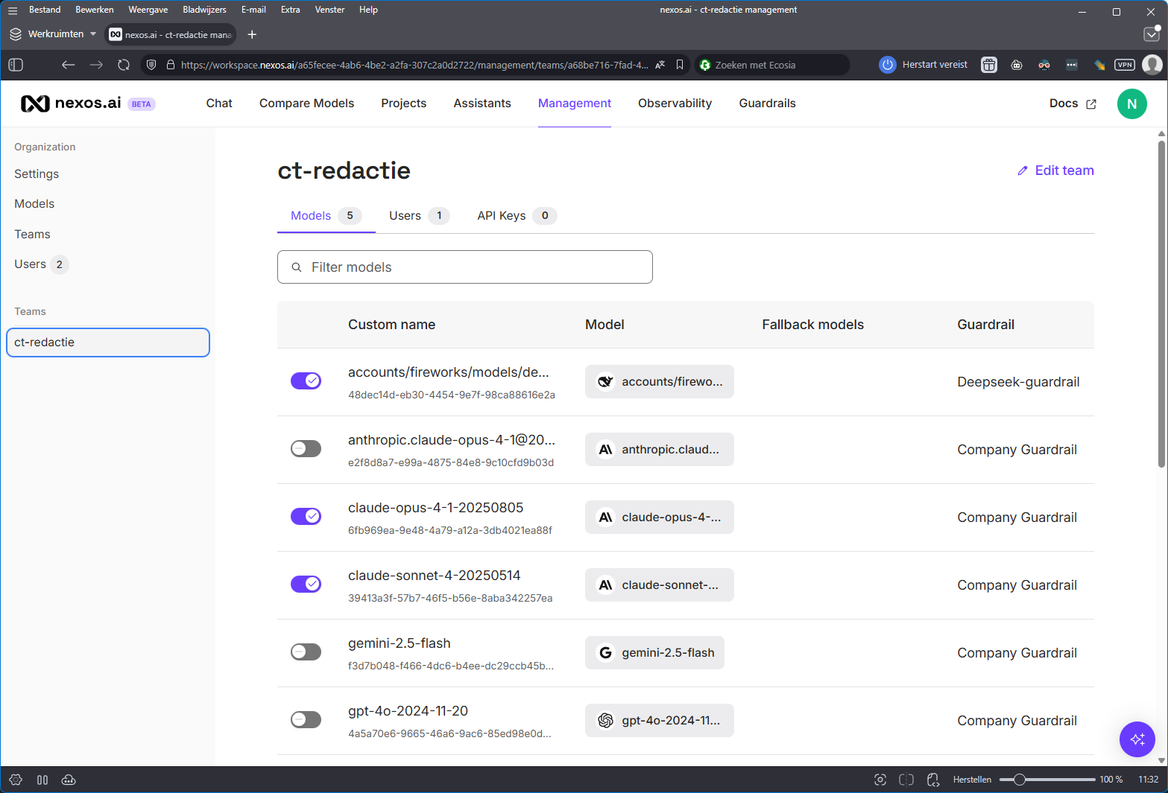
Task: Enable the gemini-2.5-flash model toggle
Action: click(x=306, y=652)
